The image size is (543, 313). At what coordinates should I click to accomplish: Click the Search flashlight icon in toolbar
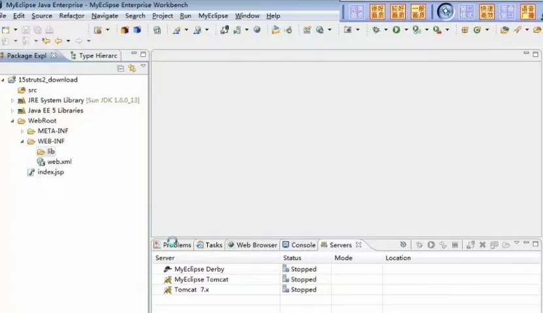[x=517, y=30]
